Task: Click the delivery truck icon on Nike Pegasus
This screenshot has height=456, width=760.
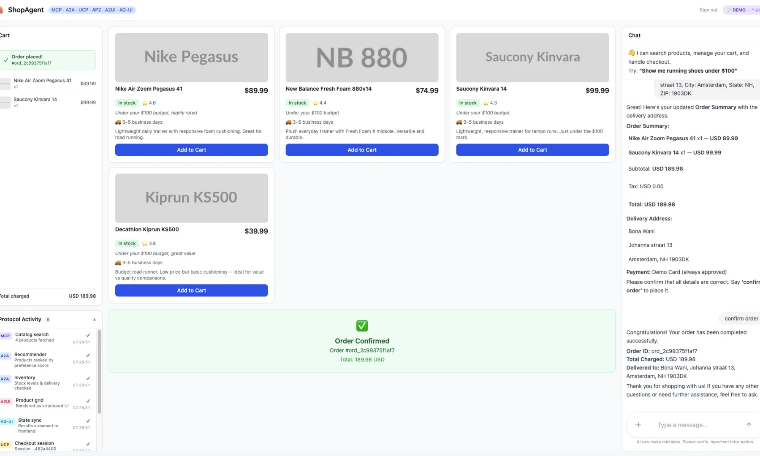Action: [x=118, y=122]
